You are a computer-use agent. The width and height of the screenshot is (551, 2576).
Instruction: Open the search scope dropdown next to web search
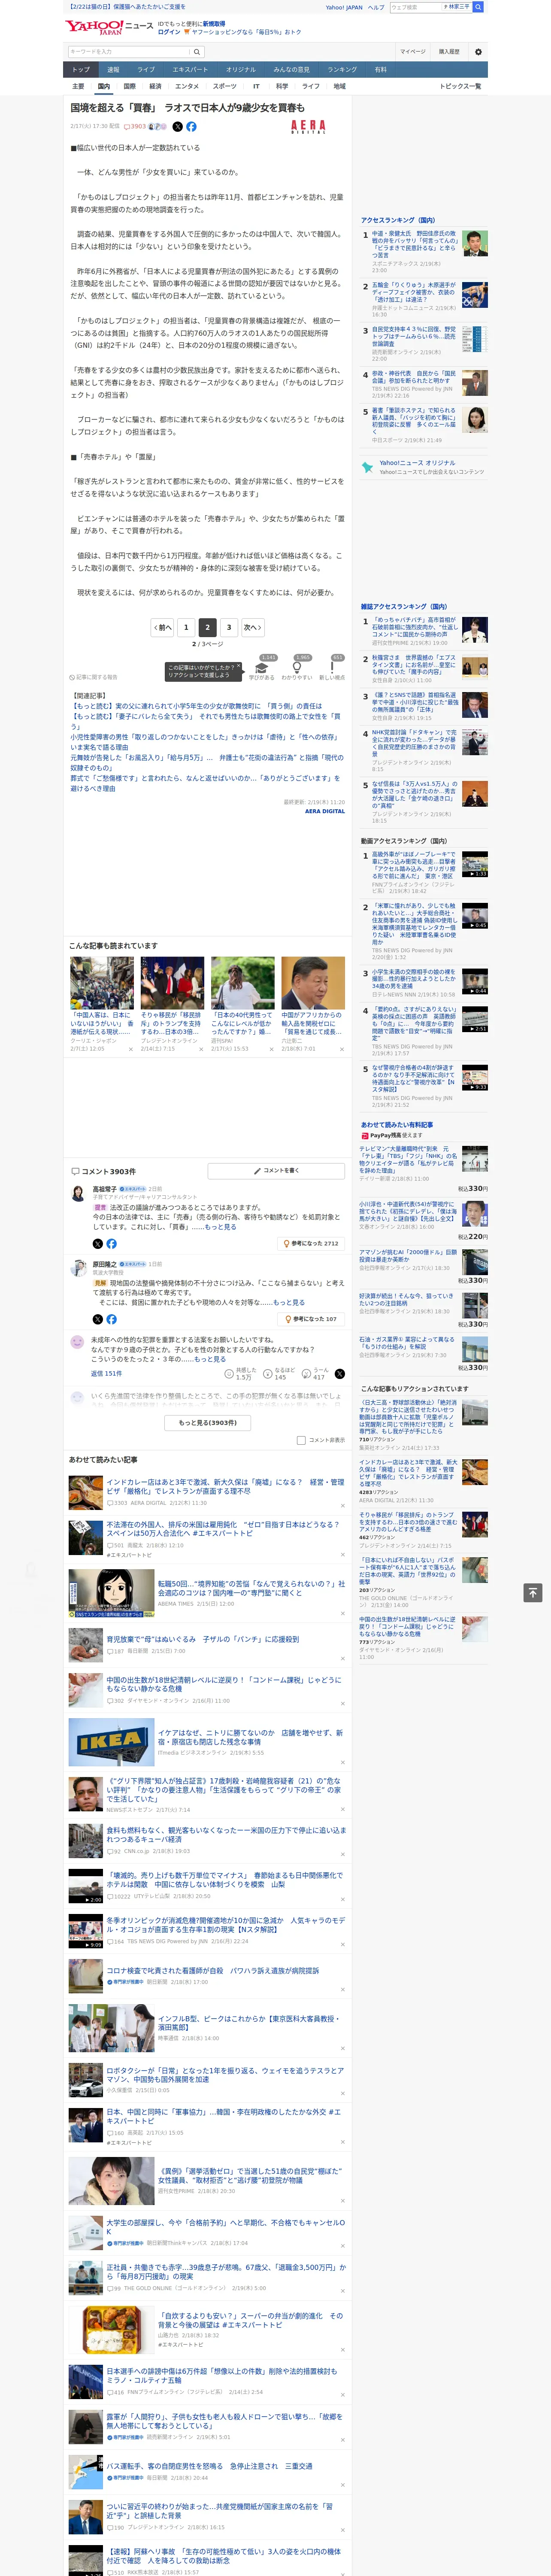[458, 7]
